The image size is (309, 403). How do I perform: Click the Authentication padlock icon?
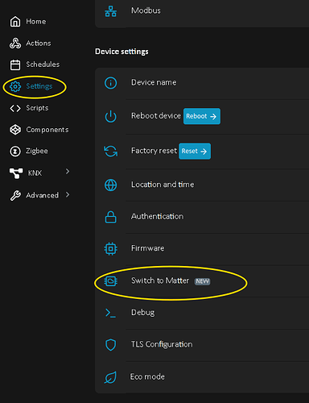(x=110, y=217)
